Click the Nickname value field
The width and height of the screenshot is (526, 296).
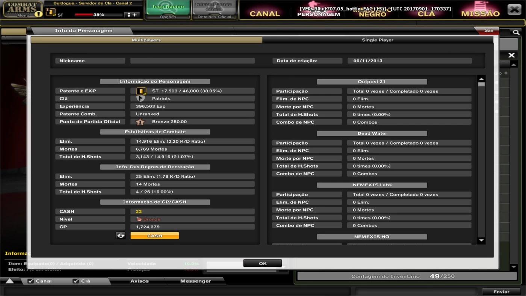[192, 61]
